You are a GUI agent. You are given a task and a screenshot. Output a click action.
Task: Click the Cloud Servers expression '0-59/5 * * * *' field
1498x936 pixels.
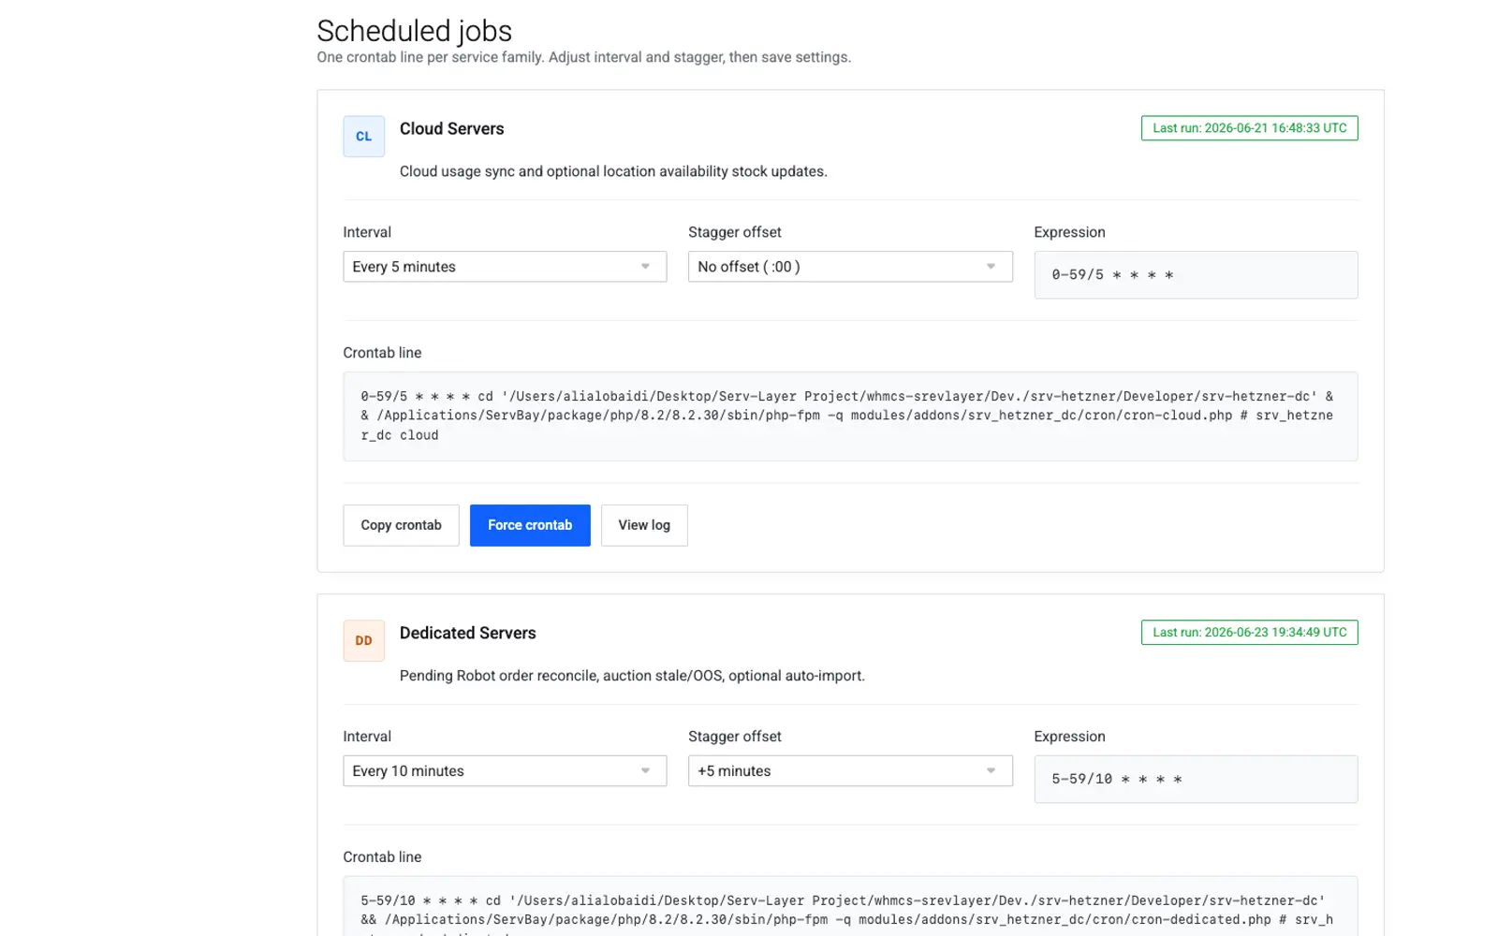point(1196,275)
